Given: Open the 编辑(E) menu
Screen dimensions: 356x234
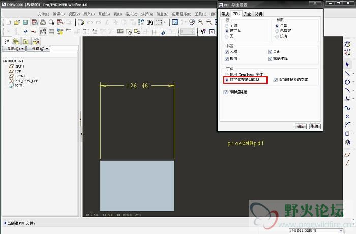Looking at the screenshot, I should [58, 14].
